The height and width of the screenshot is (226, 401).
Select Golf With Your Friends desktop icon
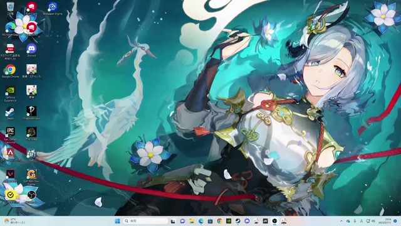coord(31,177)
